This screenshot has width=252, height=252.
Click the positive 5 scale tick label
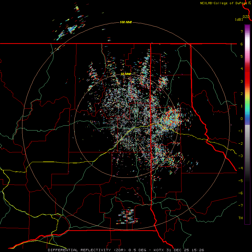pos(242,56)
